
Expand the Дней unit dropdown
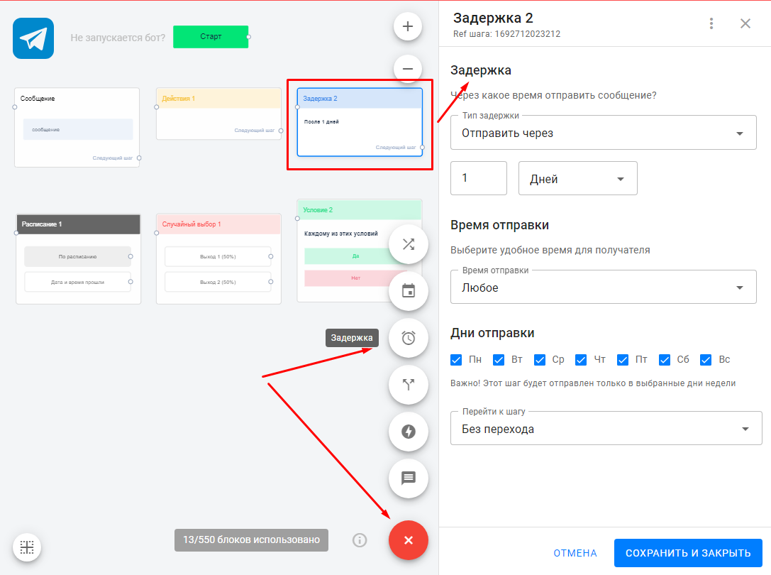coord(577,179)
